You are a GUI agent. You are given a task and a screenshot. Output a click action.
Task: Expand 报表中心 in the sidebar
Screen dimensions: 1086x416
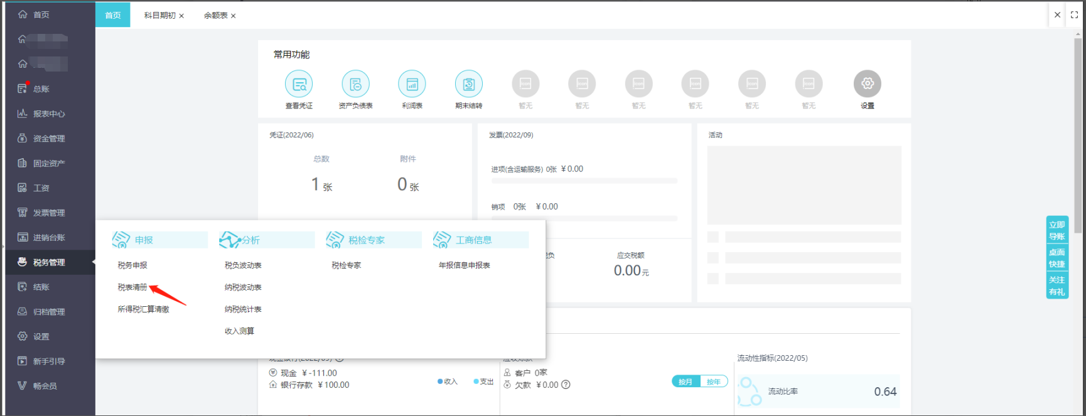[x=49, y=114]
